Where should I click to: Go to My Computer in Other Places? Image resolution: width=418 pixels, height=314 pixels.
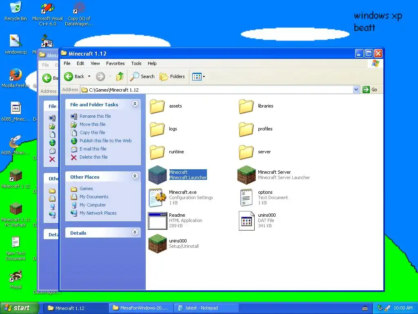(93, 205)
